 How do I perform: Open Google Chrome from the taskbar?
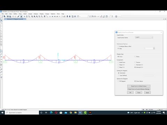point(71,112)
